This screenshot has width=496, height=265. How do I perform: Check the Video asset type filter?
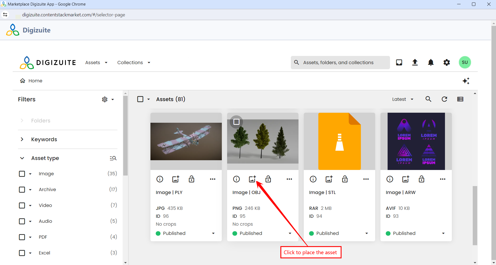[22, 205]
